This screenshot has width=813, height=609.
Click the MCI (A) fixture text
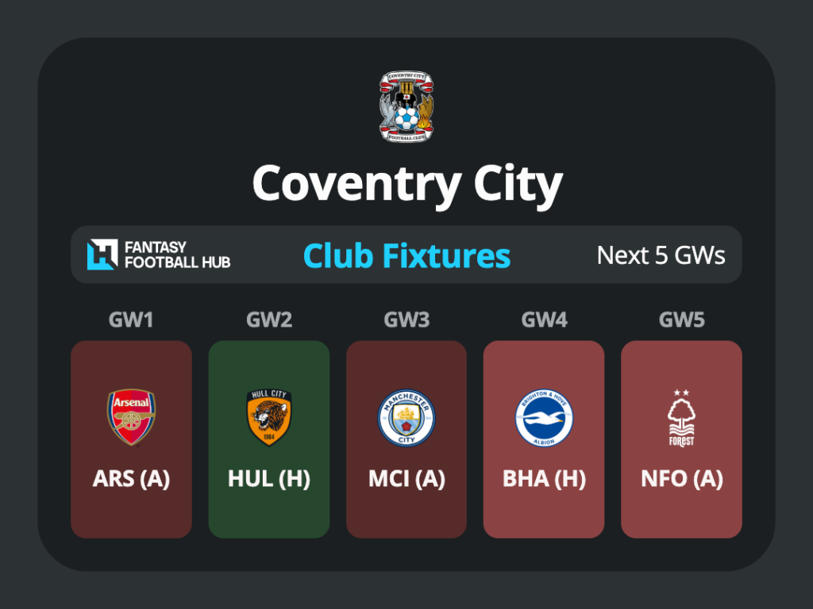point(406,478)
